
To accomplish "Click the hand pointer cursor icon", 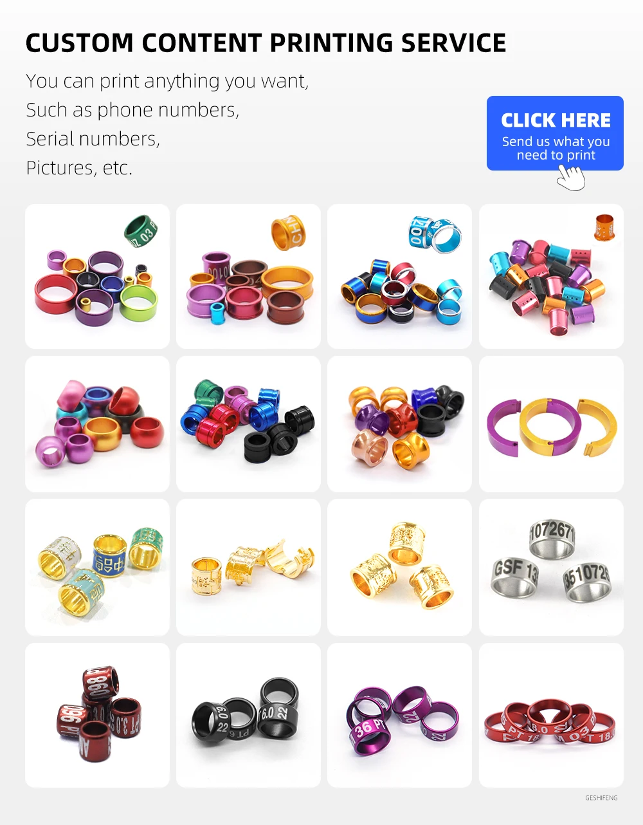I will click(x=571, y=178).
